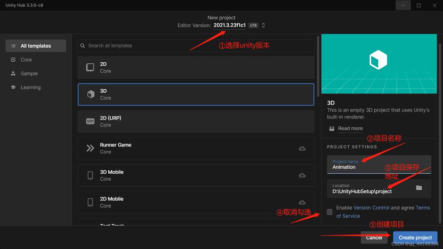Show the Sample templates category

coord(29,74)
